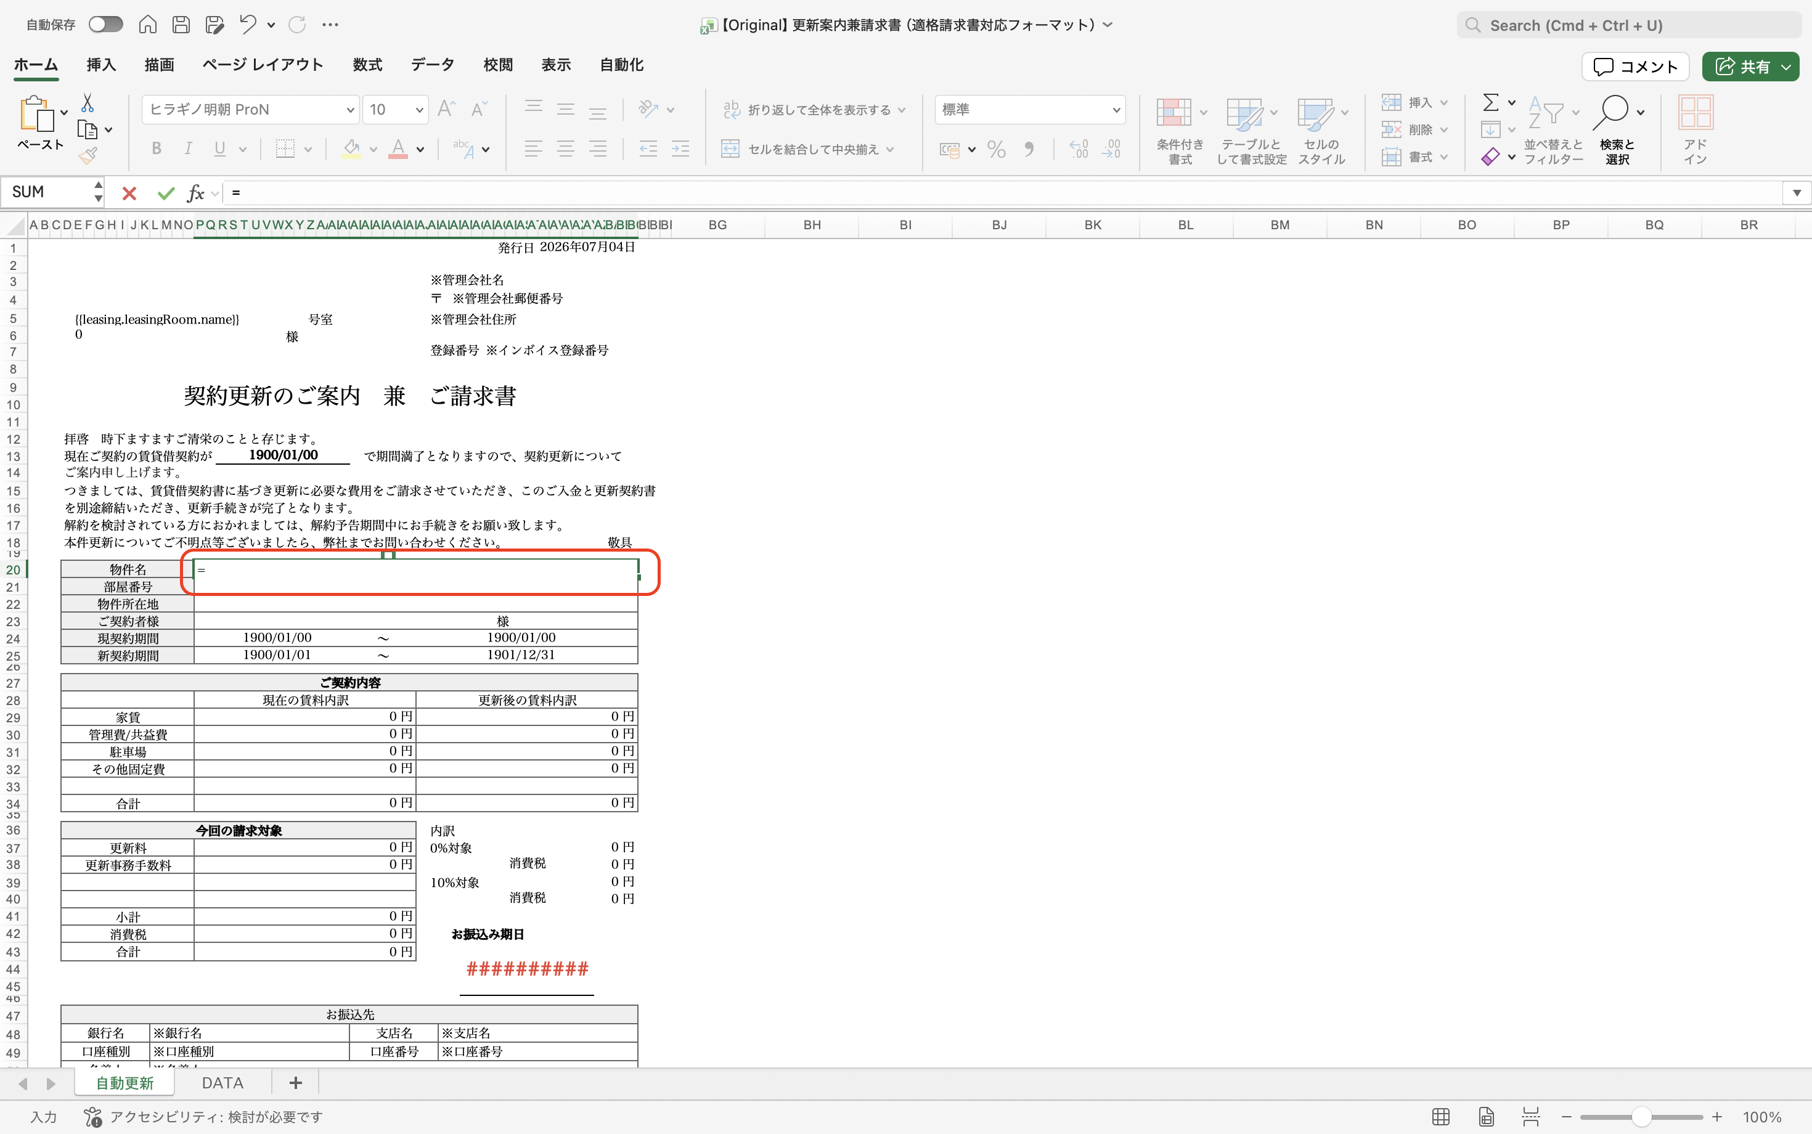Switch to the ページ レイアウト ribbon tab
The width and height of the screenshot is (1812, 1134).
(263, 65)
